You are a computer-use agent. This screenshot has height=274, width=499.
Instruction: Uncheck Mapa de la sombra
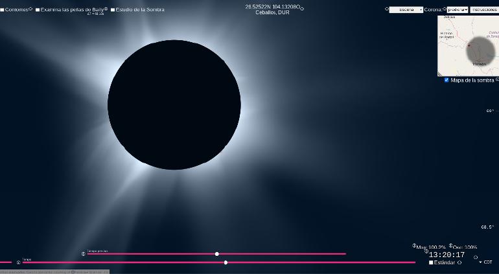coord(447,80)
